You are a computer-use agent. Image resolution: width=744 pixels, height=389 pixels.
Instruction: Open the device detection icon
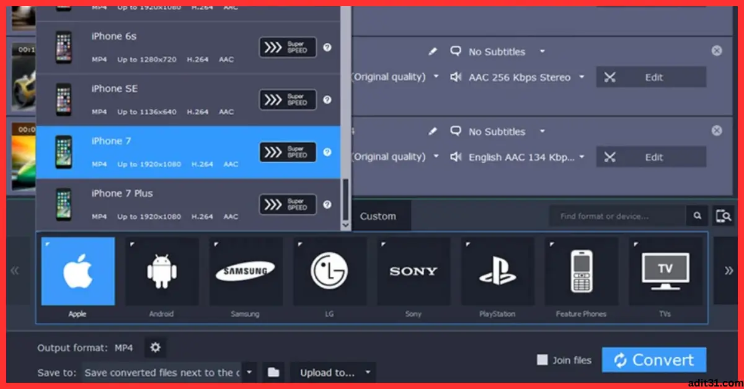[x=724, y=216]
